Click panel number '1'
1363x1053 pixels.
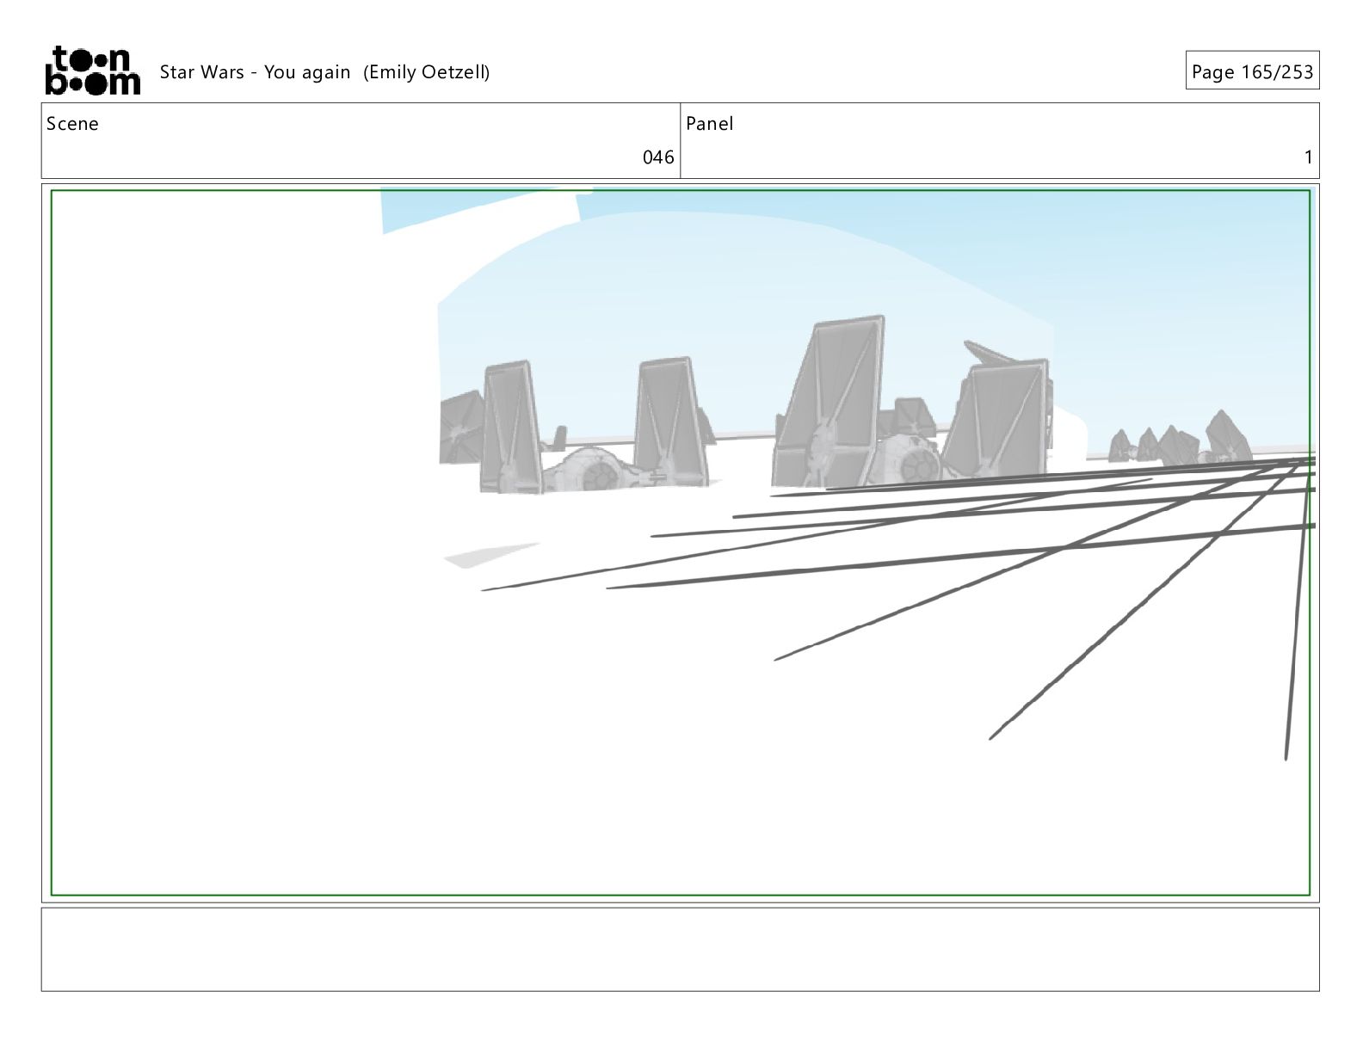1308,157
